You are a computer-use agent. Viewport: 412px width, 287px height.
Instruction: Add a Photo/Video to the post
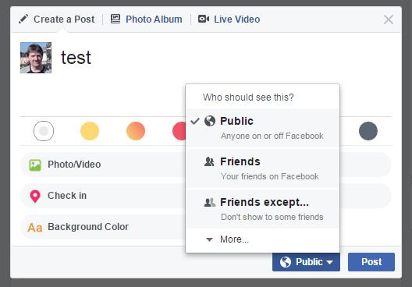coord(103,165)
